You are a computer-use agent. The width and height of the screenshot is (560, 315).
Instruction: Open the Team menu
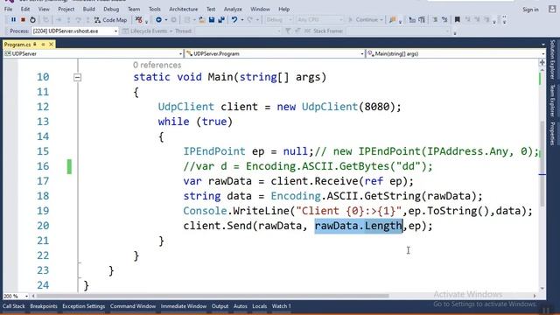pyautogui.click(x=134, y=10)
